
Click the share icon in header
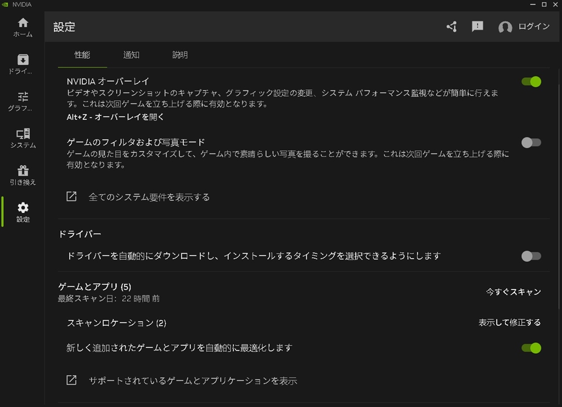pyautogui.click(x=452, y=26)
